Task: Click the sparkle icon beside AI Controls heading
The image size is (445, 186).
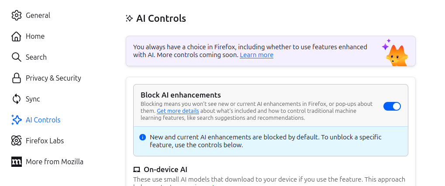Action: pyautogui.click(x=129, y=18)
